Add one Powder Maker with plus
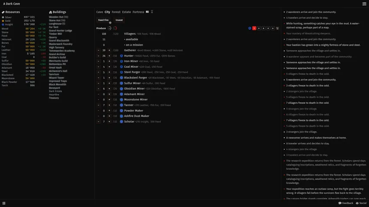The width and height of the screenshot is (369, 207). [x=109, y=110]
